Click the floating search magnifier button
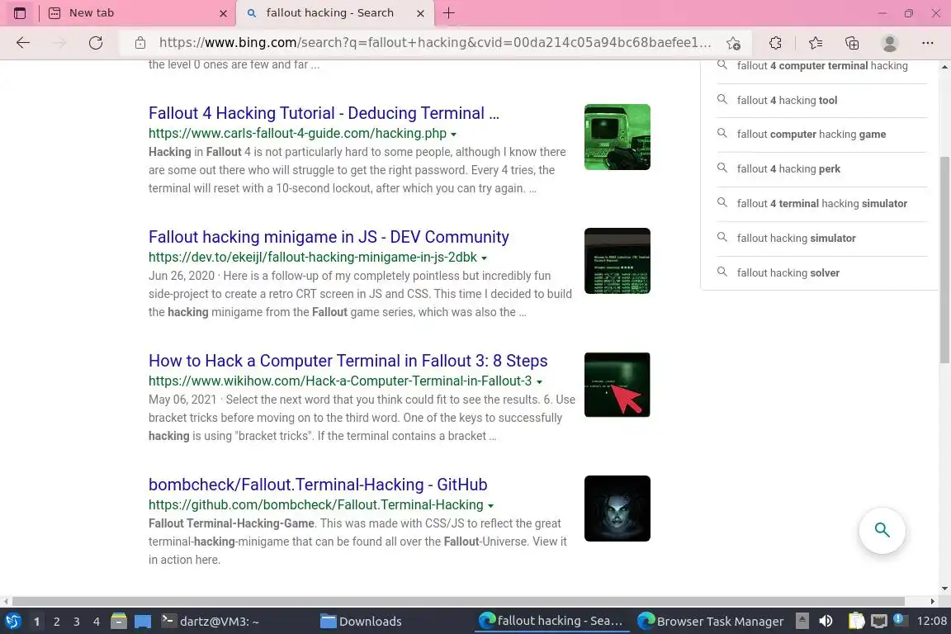Viewport: 951px width, 634px height. 882,530
